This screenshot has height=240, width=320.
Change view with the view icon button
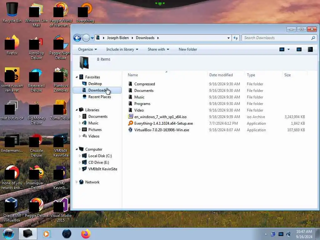click(282, 49)
